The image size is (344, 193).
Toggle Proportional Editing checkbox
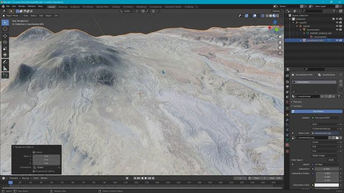(x=34, y=172)
